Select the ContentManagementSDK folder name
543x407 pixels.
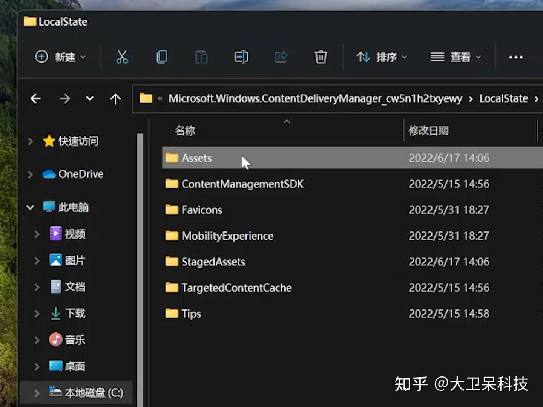point(242,184)
